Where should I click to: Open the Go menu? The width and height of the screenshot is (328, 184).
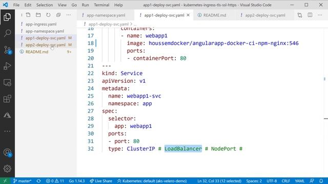tap(74, 5)
